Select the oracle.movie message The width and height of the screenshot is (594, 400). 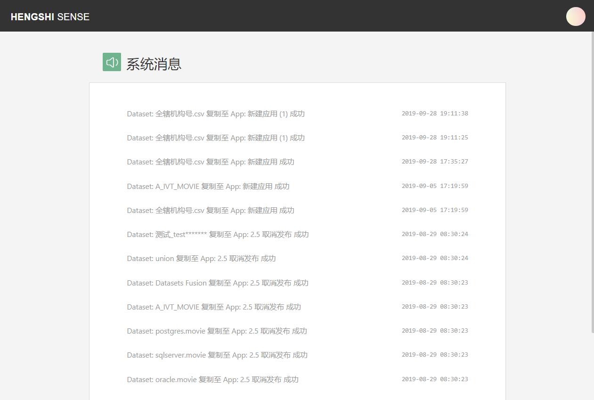click(x=213, y=379)
